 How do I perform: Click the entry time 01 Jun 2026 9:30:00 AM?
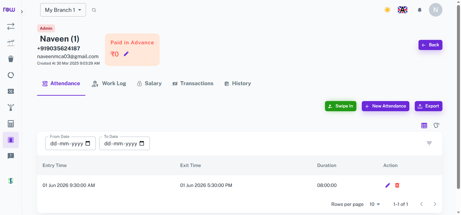(69, 185)
